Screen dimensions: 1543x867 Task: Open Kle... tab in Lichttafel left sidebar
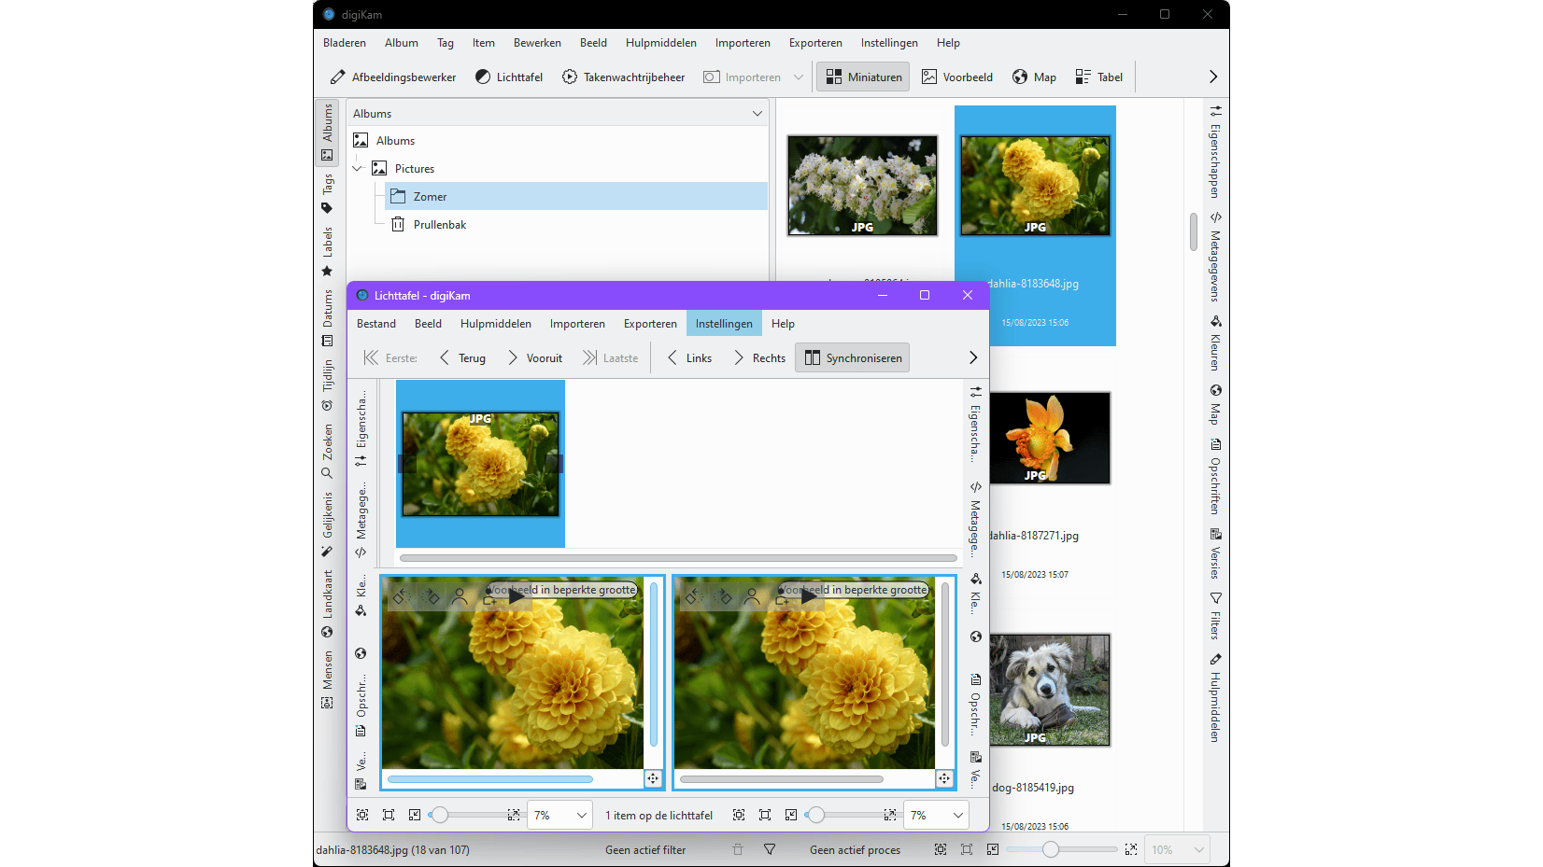coord(361,597)
